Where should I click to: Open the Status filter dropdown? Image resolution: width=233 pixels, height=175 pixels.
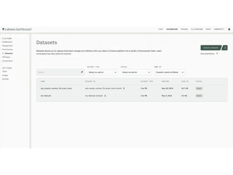click(136, 72)
